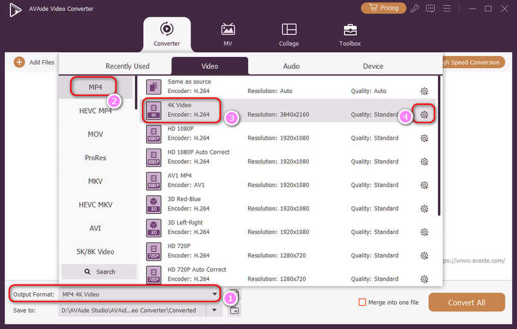Open the hamburger menu icon
The image size is (517, 329).
(447, 8)
